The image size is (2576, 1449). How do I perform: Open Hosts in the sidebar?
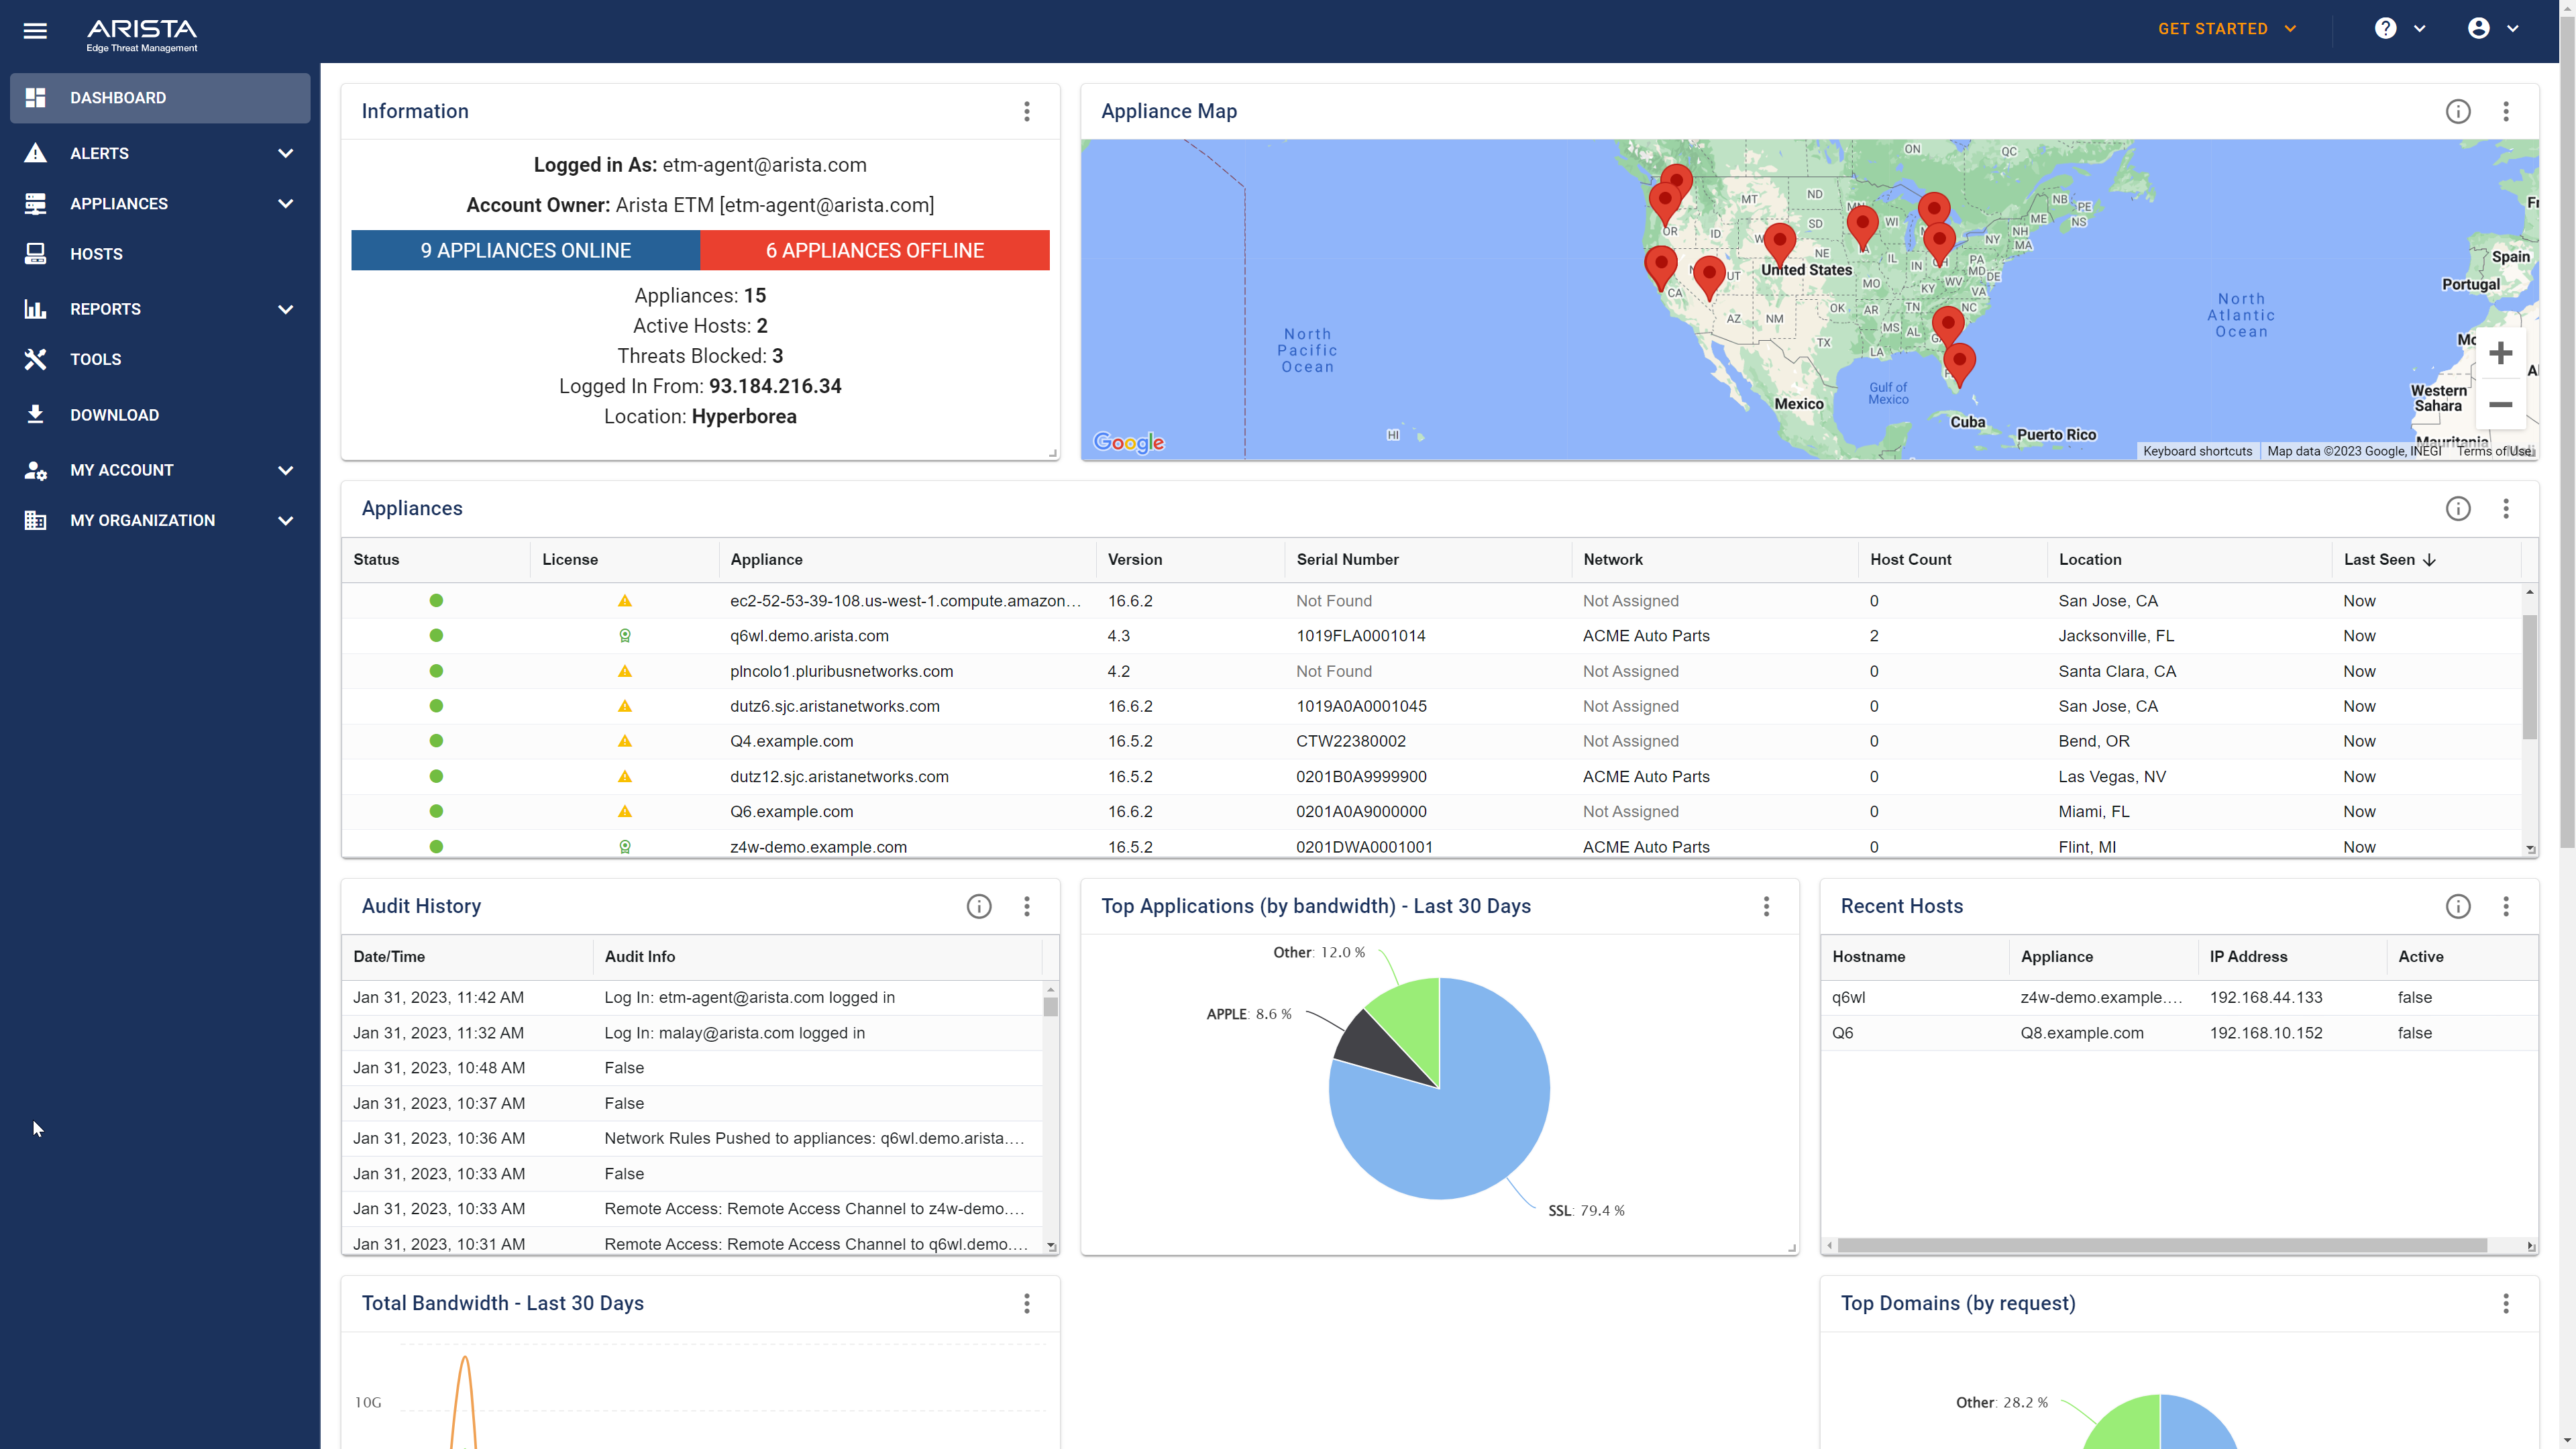pyautogui.click(x=160, y=254)
